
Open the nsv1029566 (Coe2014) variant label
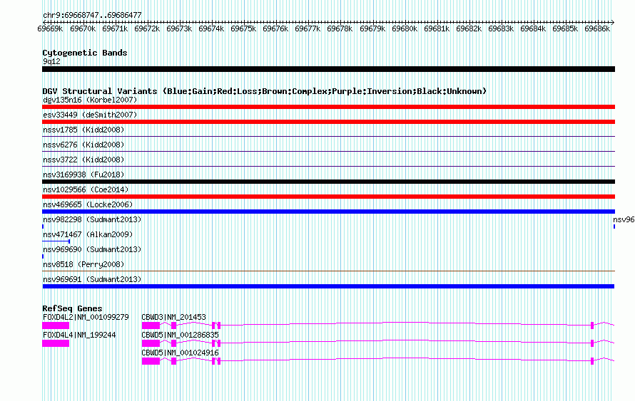[x=86, y=189]
